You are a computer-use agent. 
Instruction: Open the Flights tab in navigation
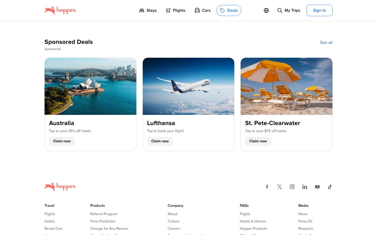175,10
